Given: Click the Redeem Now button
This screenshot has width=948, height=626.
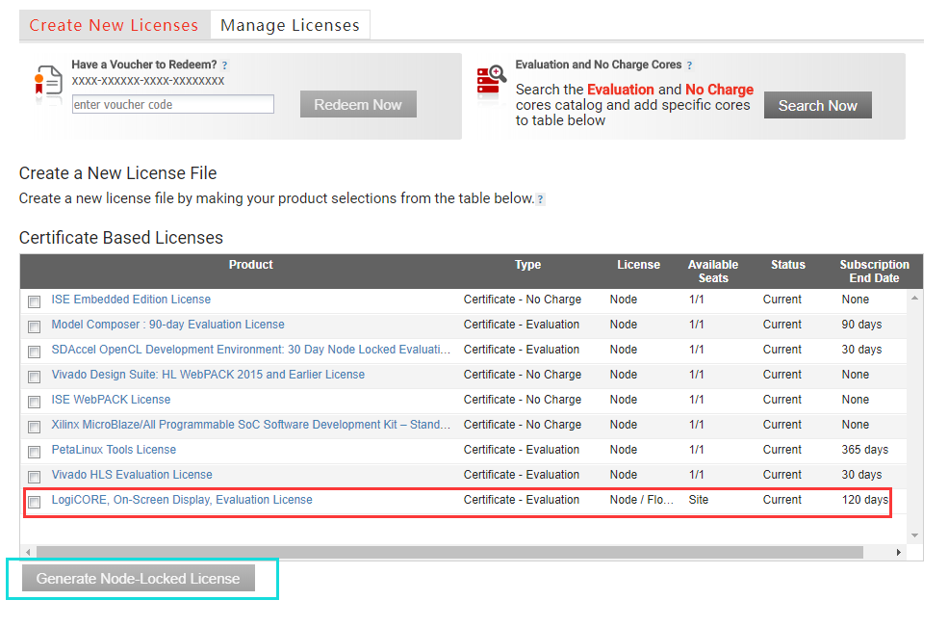Looking at the screenshot, I should pos(358,104).
